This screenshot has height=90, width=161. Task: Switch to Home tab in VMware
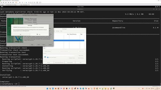3,5
